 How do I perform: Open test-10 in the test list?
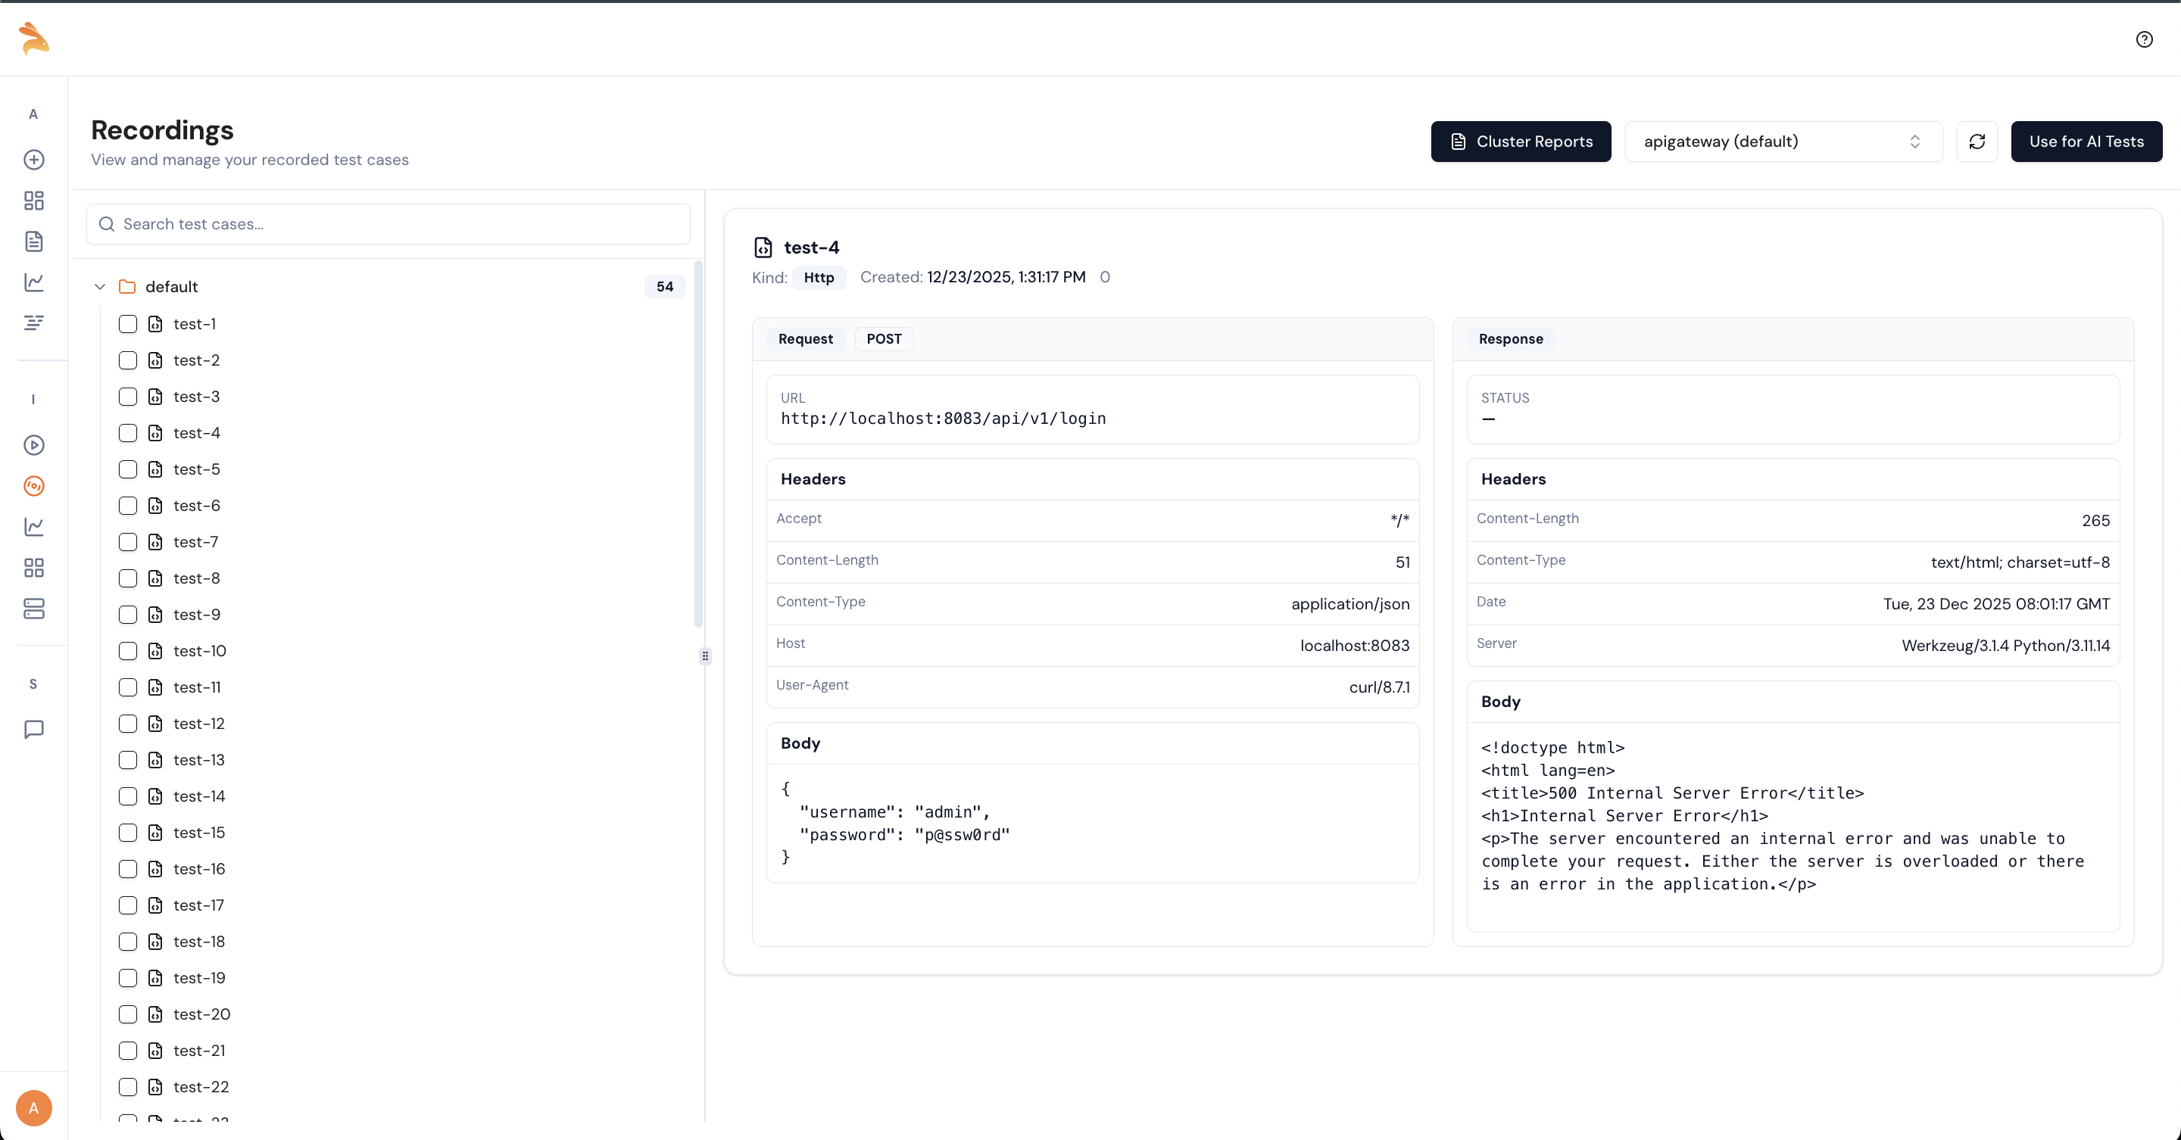(199, 651)
